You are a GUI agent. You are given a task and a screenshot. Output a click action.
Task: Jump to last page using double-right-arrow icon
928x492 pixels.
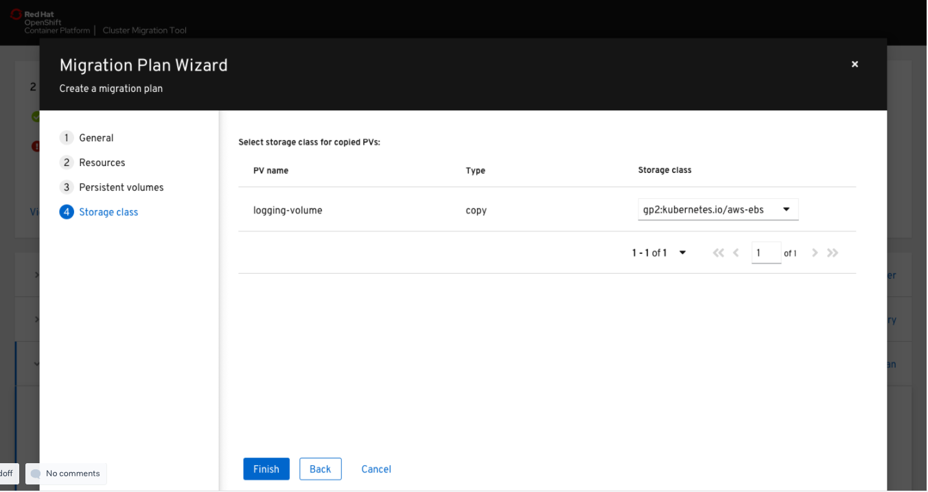coord(833,253)
